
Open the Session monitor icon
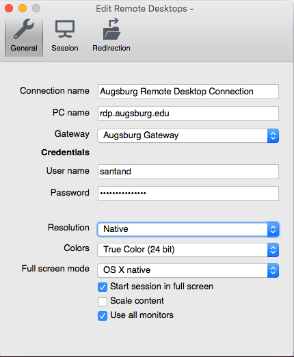click(x=65, y=29)
